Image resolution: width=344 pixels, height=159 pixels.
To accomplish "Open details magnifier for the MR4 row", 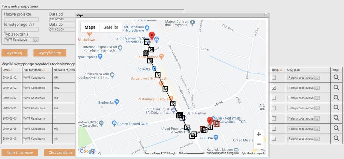I will tap(336, 98).
